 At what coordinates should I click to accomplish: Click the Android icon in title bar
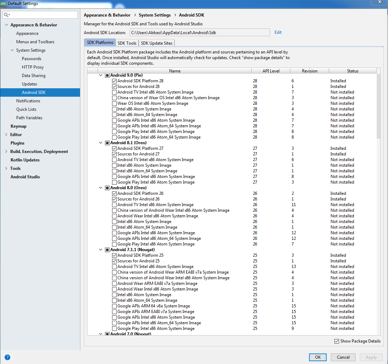(x=3, y=3)
